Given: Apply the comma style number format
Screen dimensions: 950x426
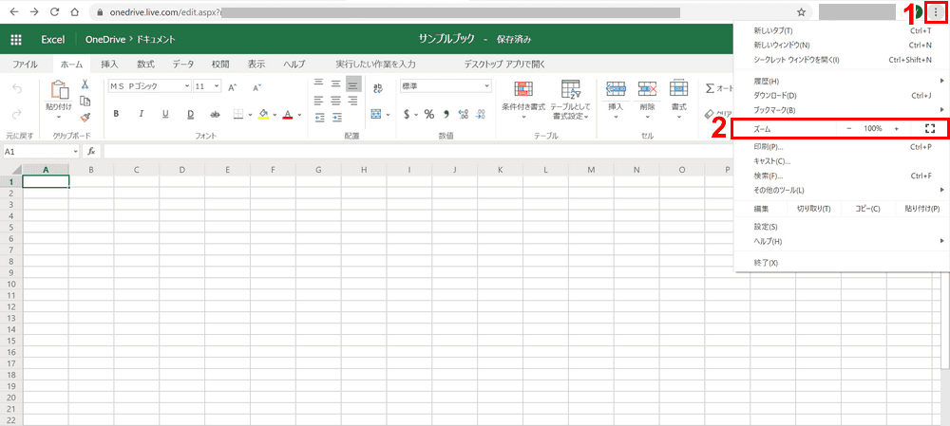Looking at the screenshot, I should (x=446, y=114).
